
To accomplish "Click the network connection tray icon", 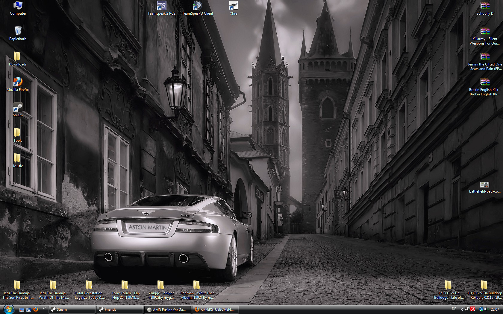I will point(481,309).
